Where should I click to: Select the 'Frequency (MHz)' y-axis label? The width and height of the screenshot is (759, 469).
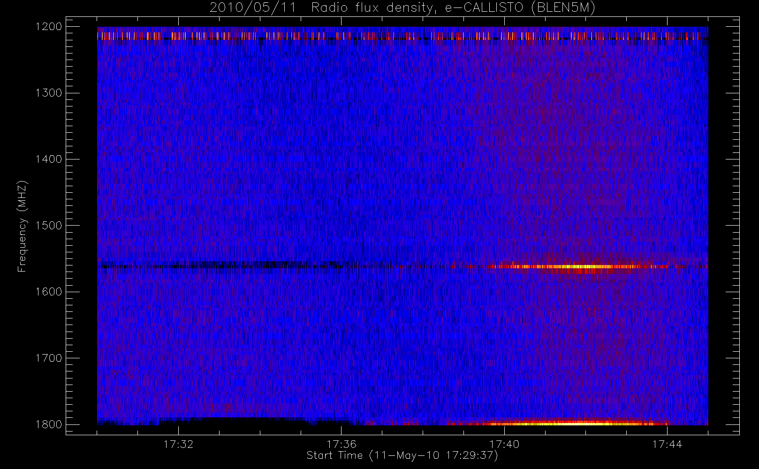(22, 226)
